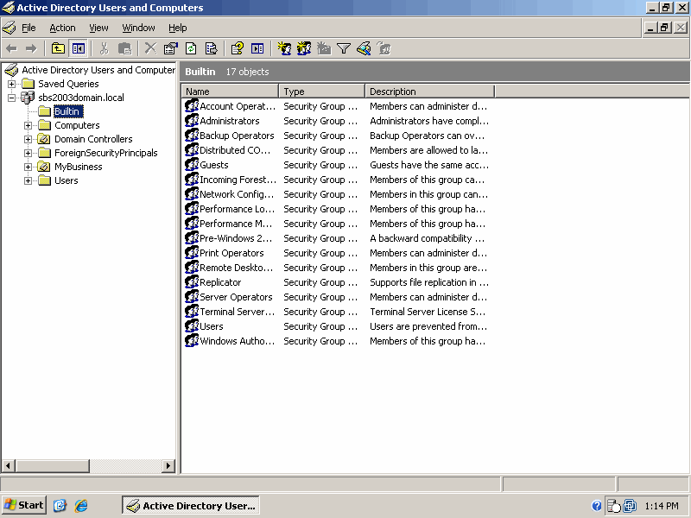This screenshot has height=518, width=691.
Task: Select the Terminal Server group row
Action: point(337,312)
